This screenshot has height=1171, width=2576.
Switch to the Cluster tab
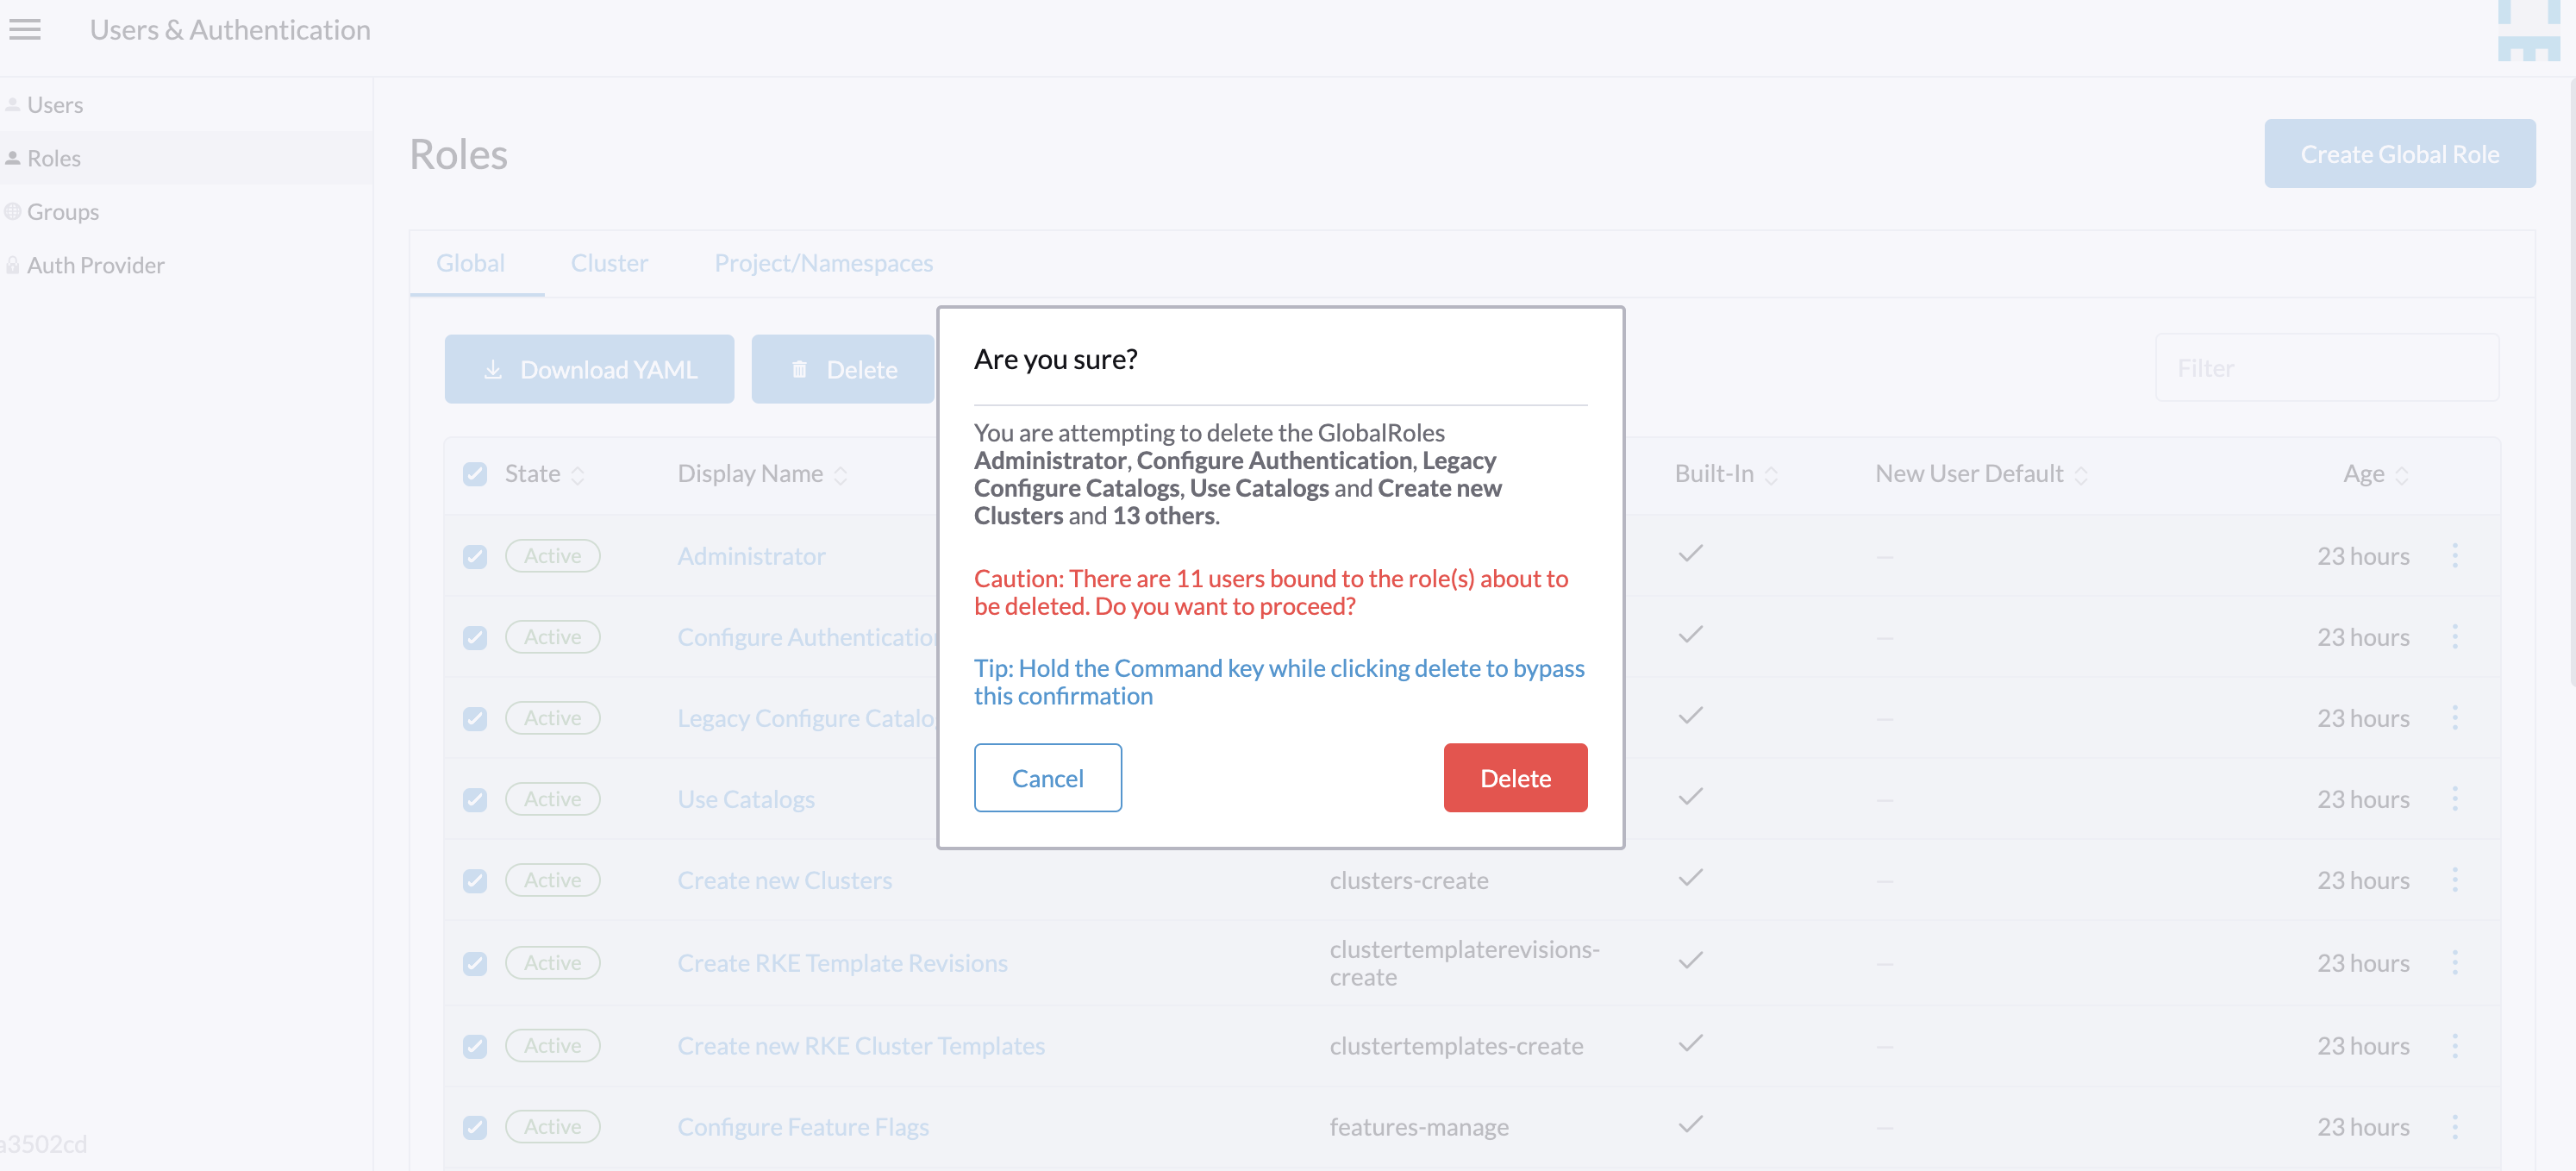609,263
